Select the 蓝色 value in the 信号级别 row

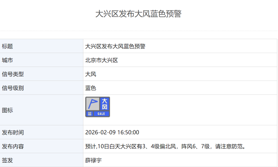(x=91, y=88)
